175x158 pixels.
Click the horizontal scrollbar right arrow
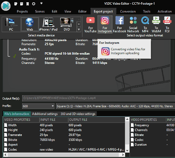(123, 155)
